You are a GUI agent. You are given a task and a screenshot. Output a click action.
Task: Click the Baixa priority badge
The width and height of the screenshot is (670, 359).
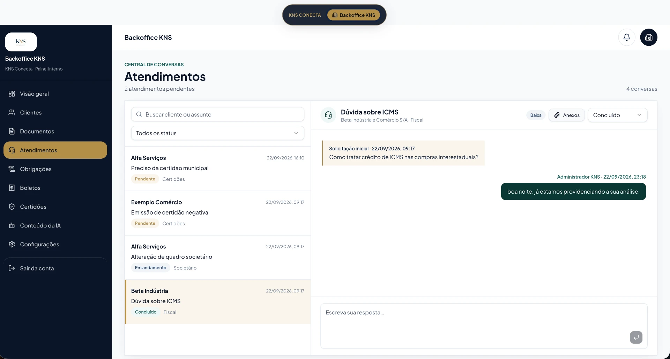pos(536,115)
